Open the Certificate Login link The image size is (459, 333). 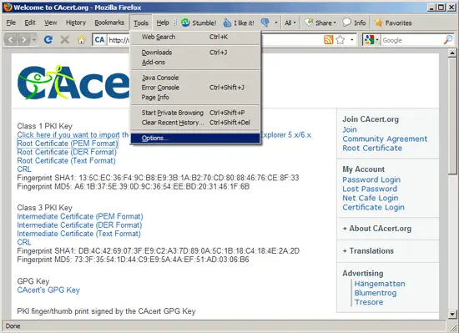(374, 208)
